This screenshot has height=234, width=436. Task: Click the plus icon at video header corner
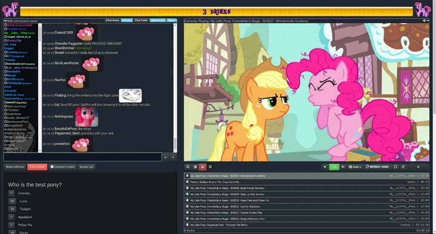[424, 21]
